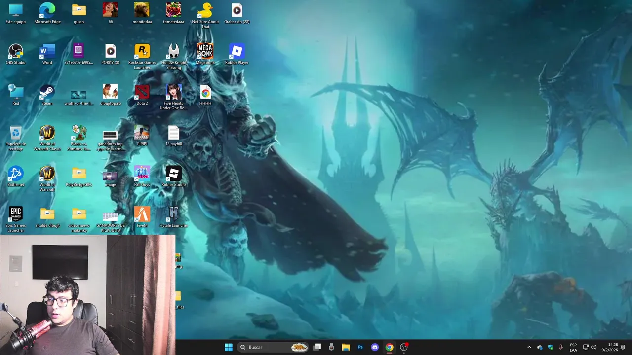The height and width of the screenshot is (355, 632).
Task: Select the PIPIPI image file
Action: click(142, 136)
